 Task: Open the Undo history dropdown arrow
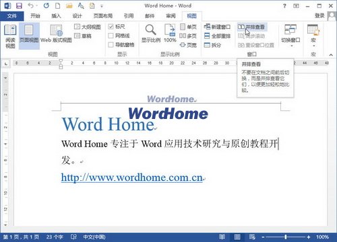(x=37, y=5)
